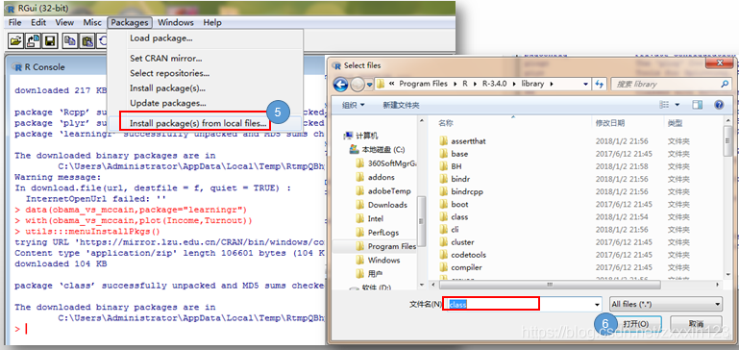The height and width of the screenshot is (350, 739).
Task: Click the Packages menu
Action: (130, 22)
